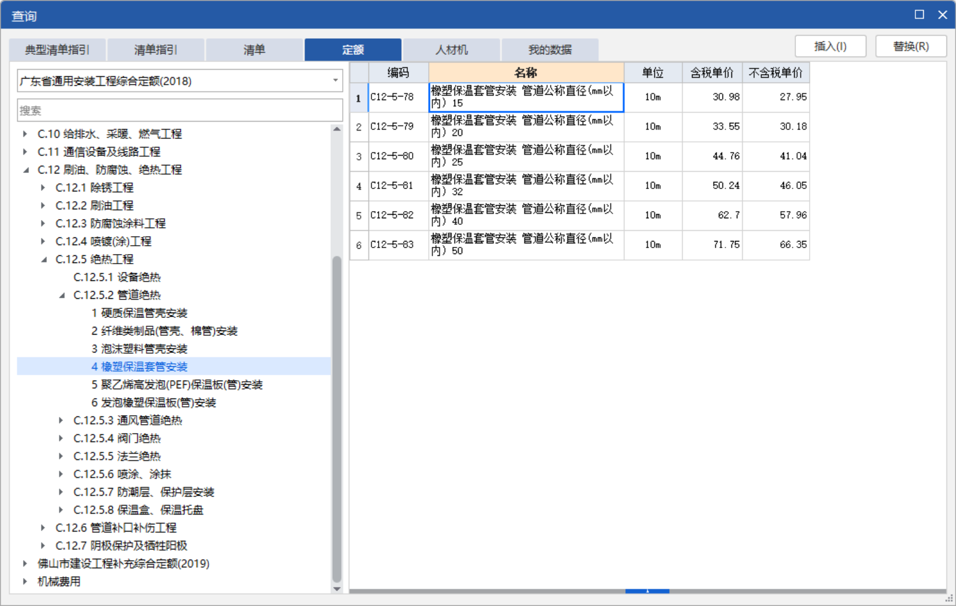This screenshot has width=956, height=606.
Task: Expand the C.10 给排水、采暖、燃气工程 node
Action: [x=25, y=134]
